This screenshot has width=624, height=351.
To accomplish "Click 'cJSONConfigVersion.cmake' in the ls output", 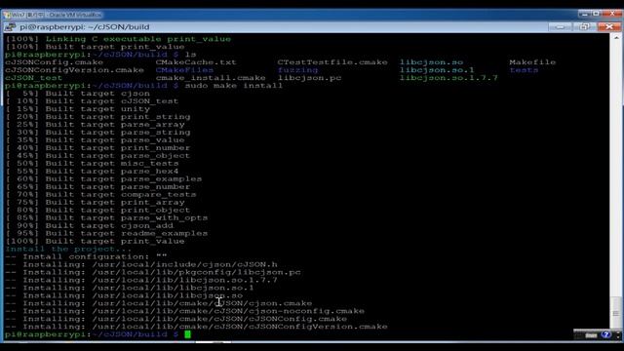I will pyautogui.click(x=74, y=70).
